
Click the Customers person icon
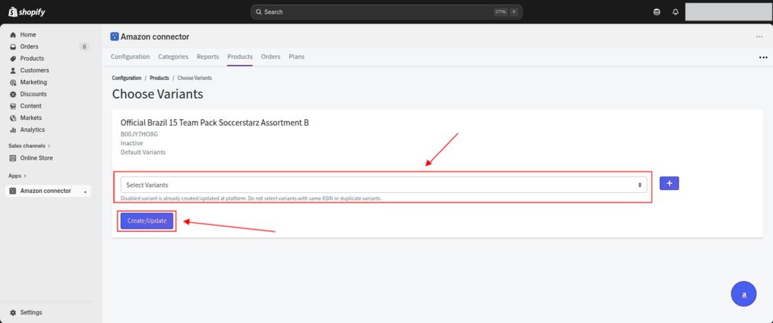click(x=13, y=70)
